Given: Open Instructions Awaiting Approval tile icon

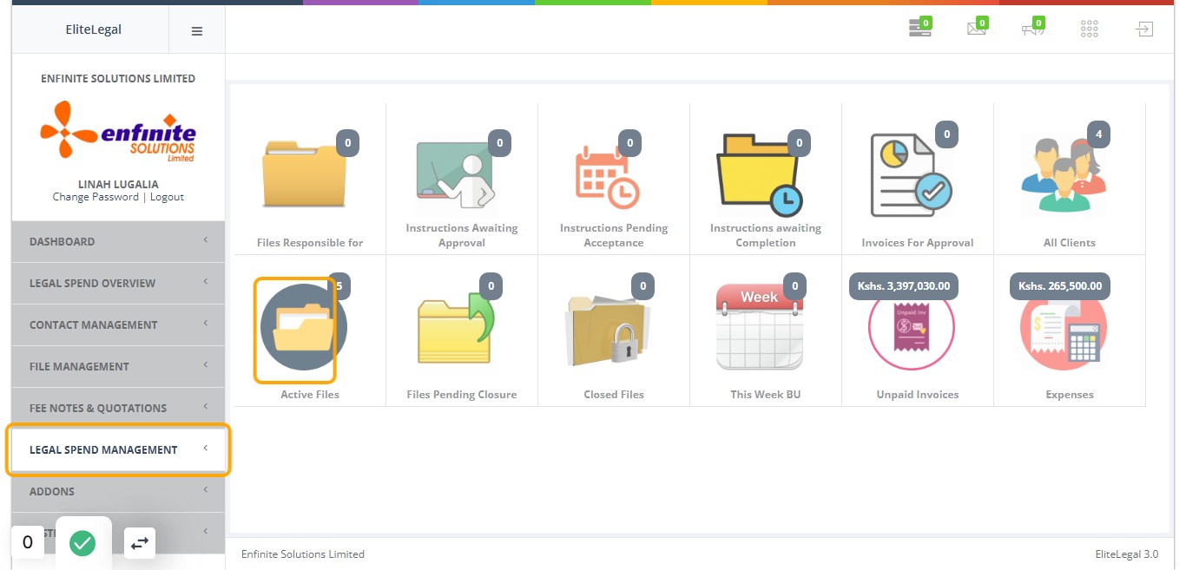Looking at the screenshot, I should click(455, 174).
